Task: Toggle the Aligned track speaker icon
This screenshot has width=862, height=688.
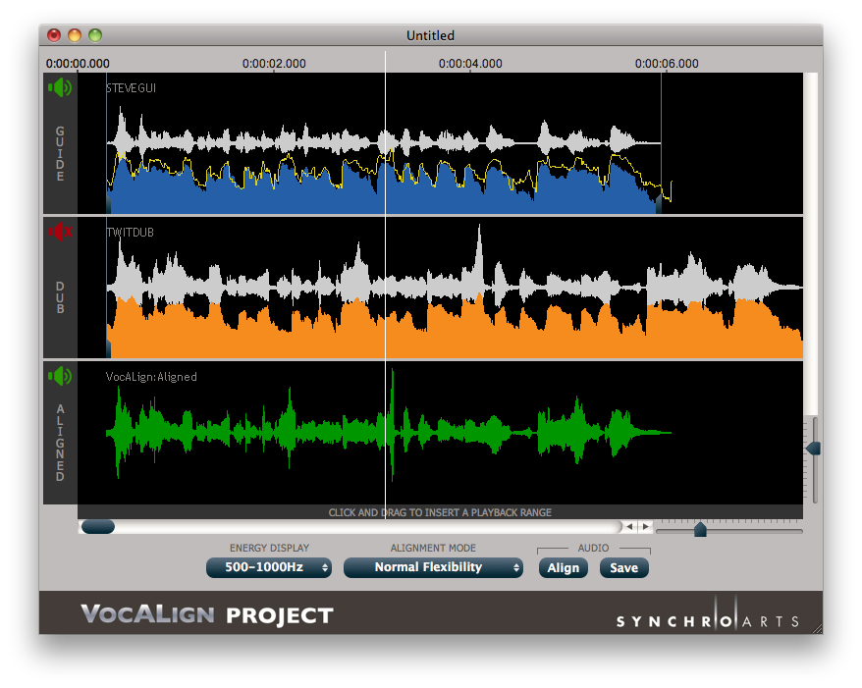Action: (60, 376)
